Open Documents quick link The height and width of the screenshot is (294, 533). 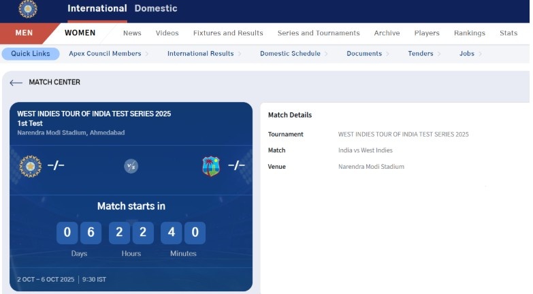pyautogui.click(x=364, y=54)
